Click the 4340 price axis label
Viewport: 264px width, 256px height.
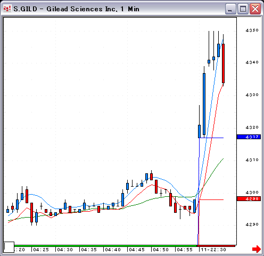click(252, 62)
